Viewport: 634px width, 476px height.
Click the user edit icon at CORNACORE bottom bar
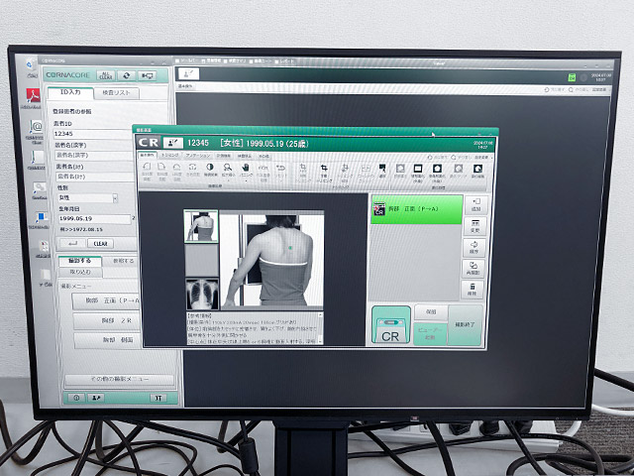tap(96, 398)
